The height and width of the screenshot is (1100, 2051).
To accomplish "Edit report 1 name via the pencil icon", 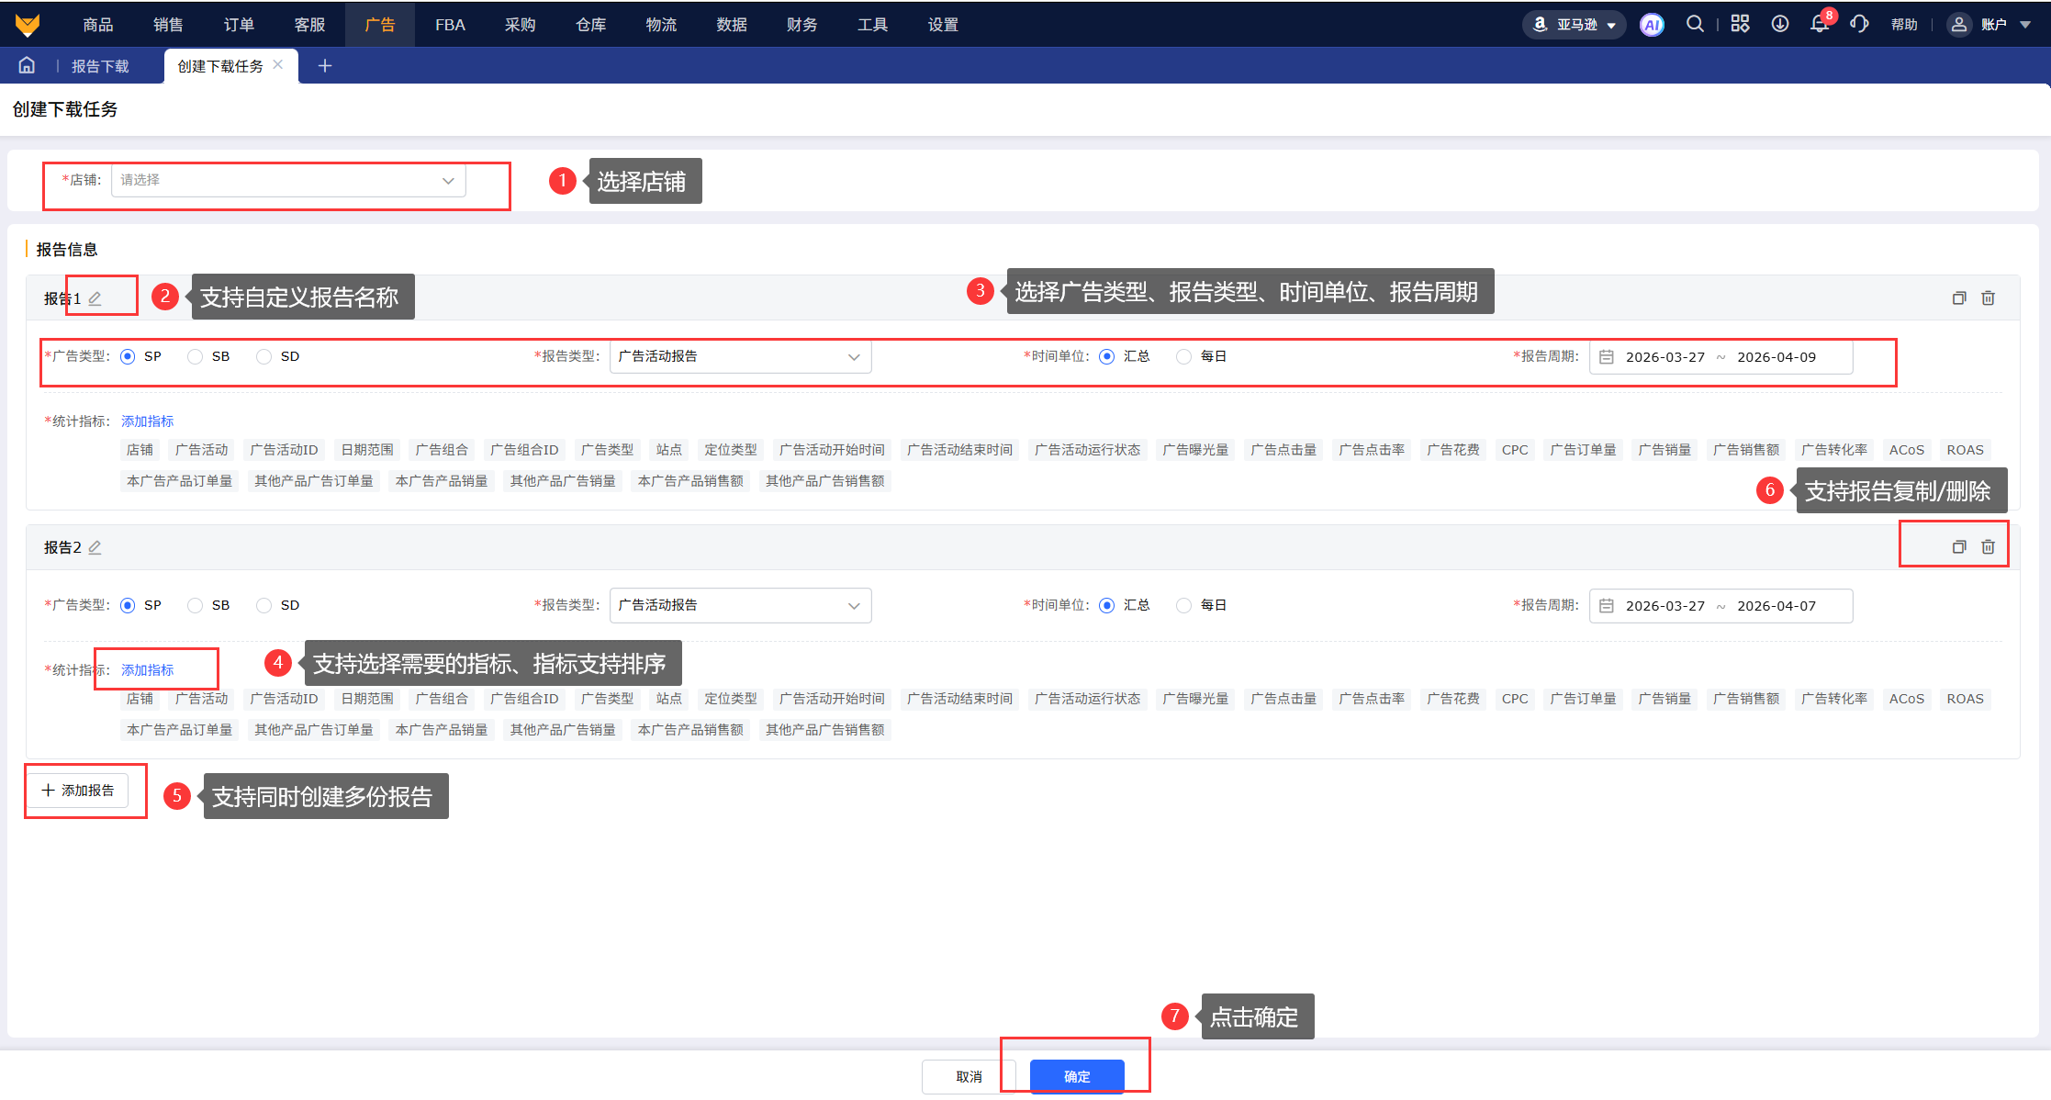I will click(x=95, y=298).
